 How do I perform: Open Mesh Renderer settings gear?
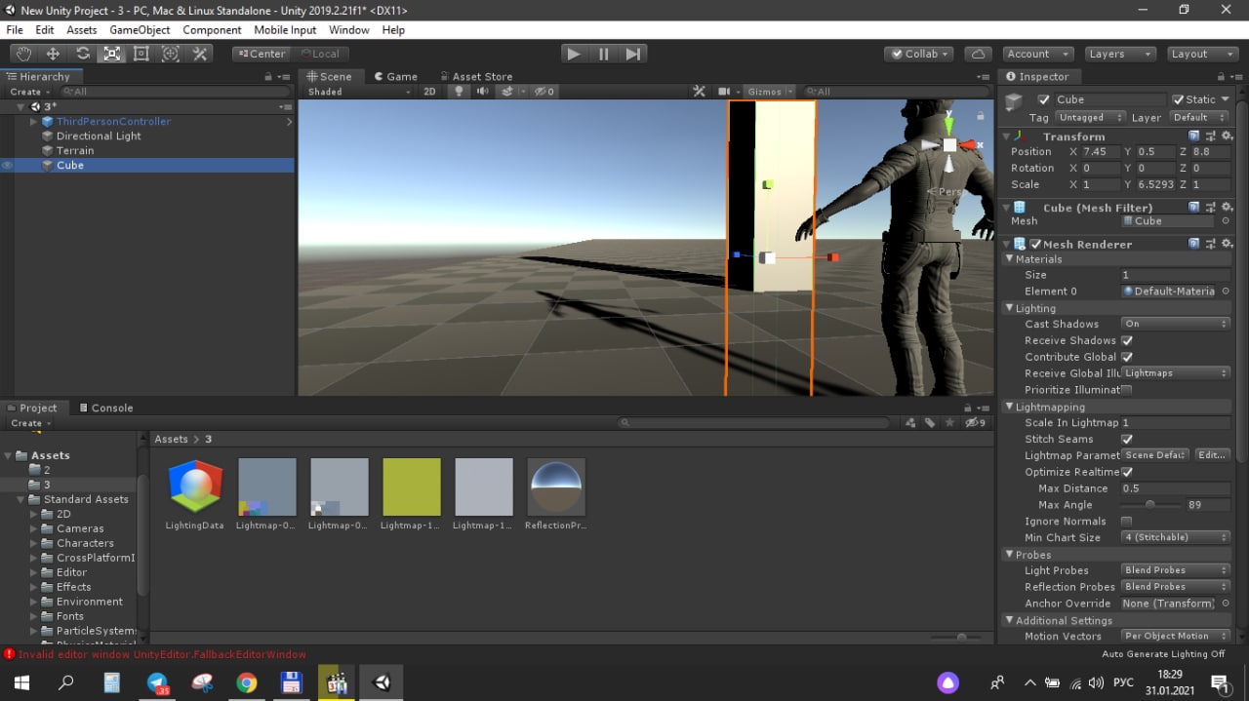pos(1227,244)
